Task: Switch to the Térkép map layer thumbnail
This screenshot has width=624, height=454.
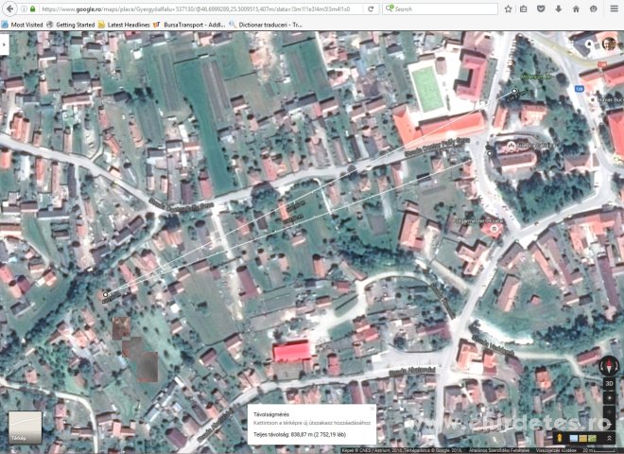Action: pyautogui.click(x=26, y=428)
